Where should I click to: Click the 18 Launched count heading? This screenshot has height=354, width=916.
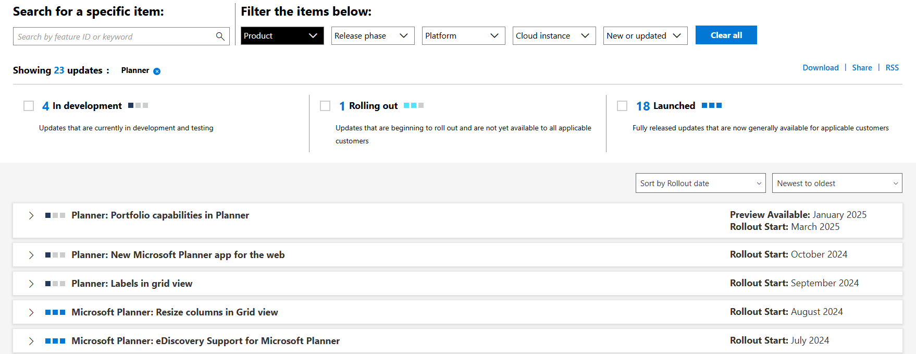(x=665, y=106)
